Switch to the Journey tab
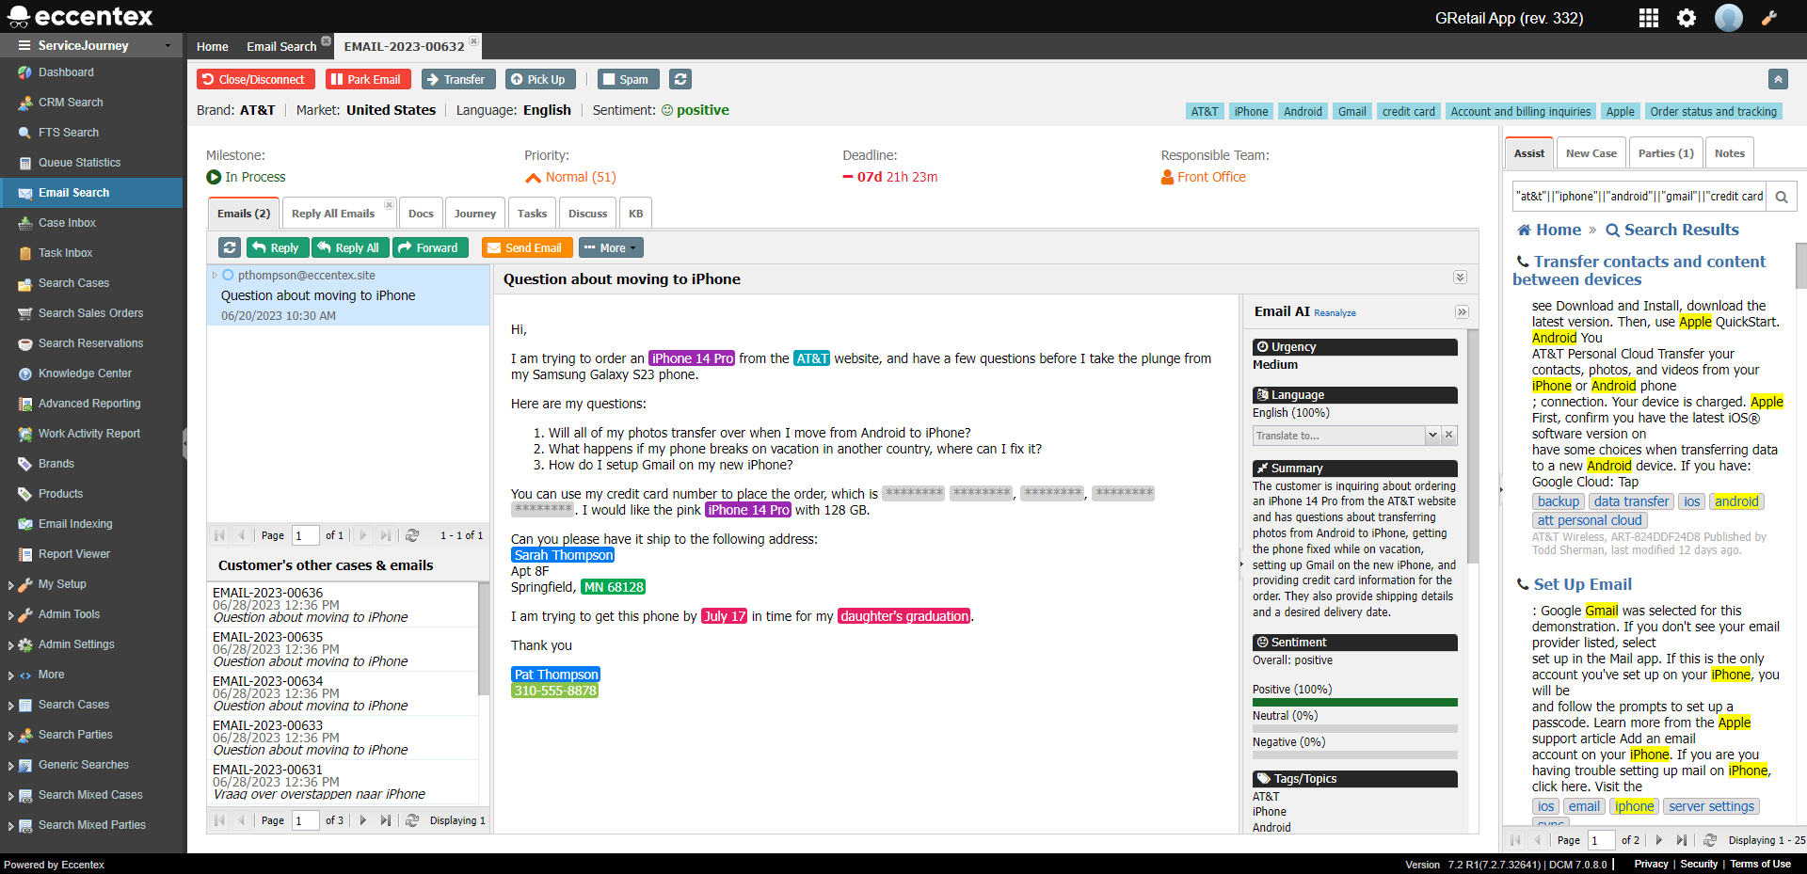1807x874 pixels. click(x=474, y=213)
